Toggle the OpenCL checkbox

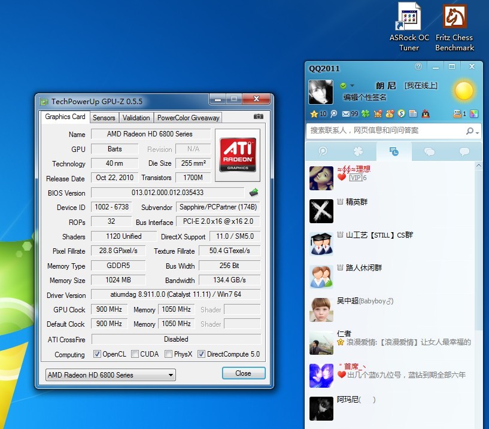(x=98, y=354)
